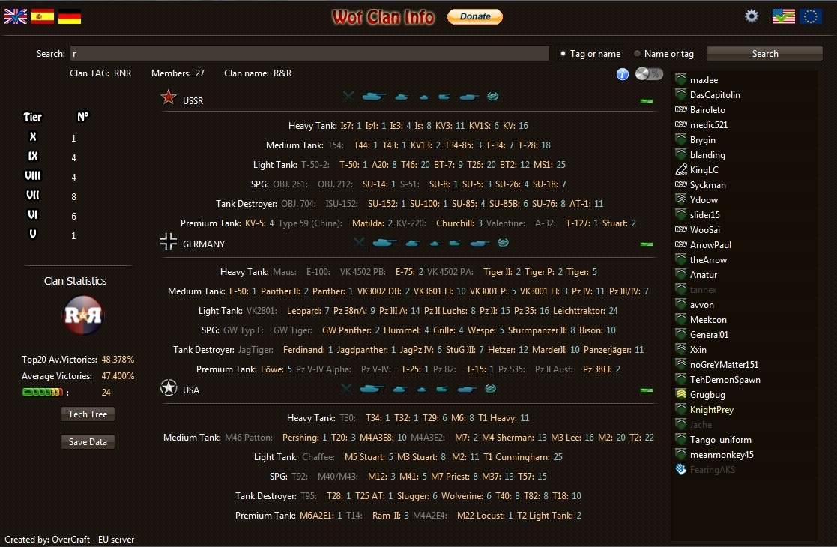Filter Germany by tank destroyer icon
Viewport: 837px width, 547px height.
coord(480,243)
